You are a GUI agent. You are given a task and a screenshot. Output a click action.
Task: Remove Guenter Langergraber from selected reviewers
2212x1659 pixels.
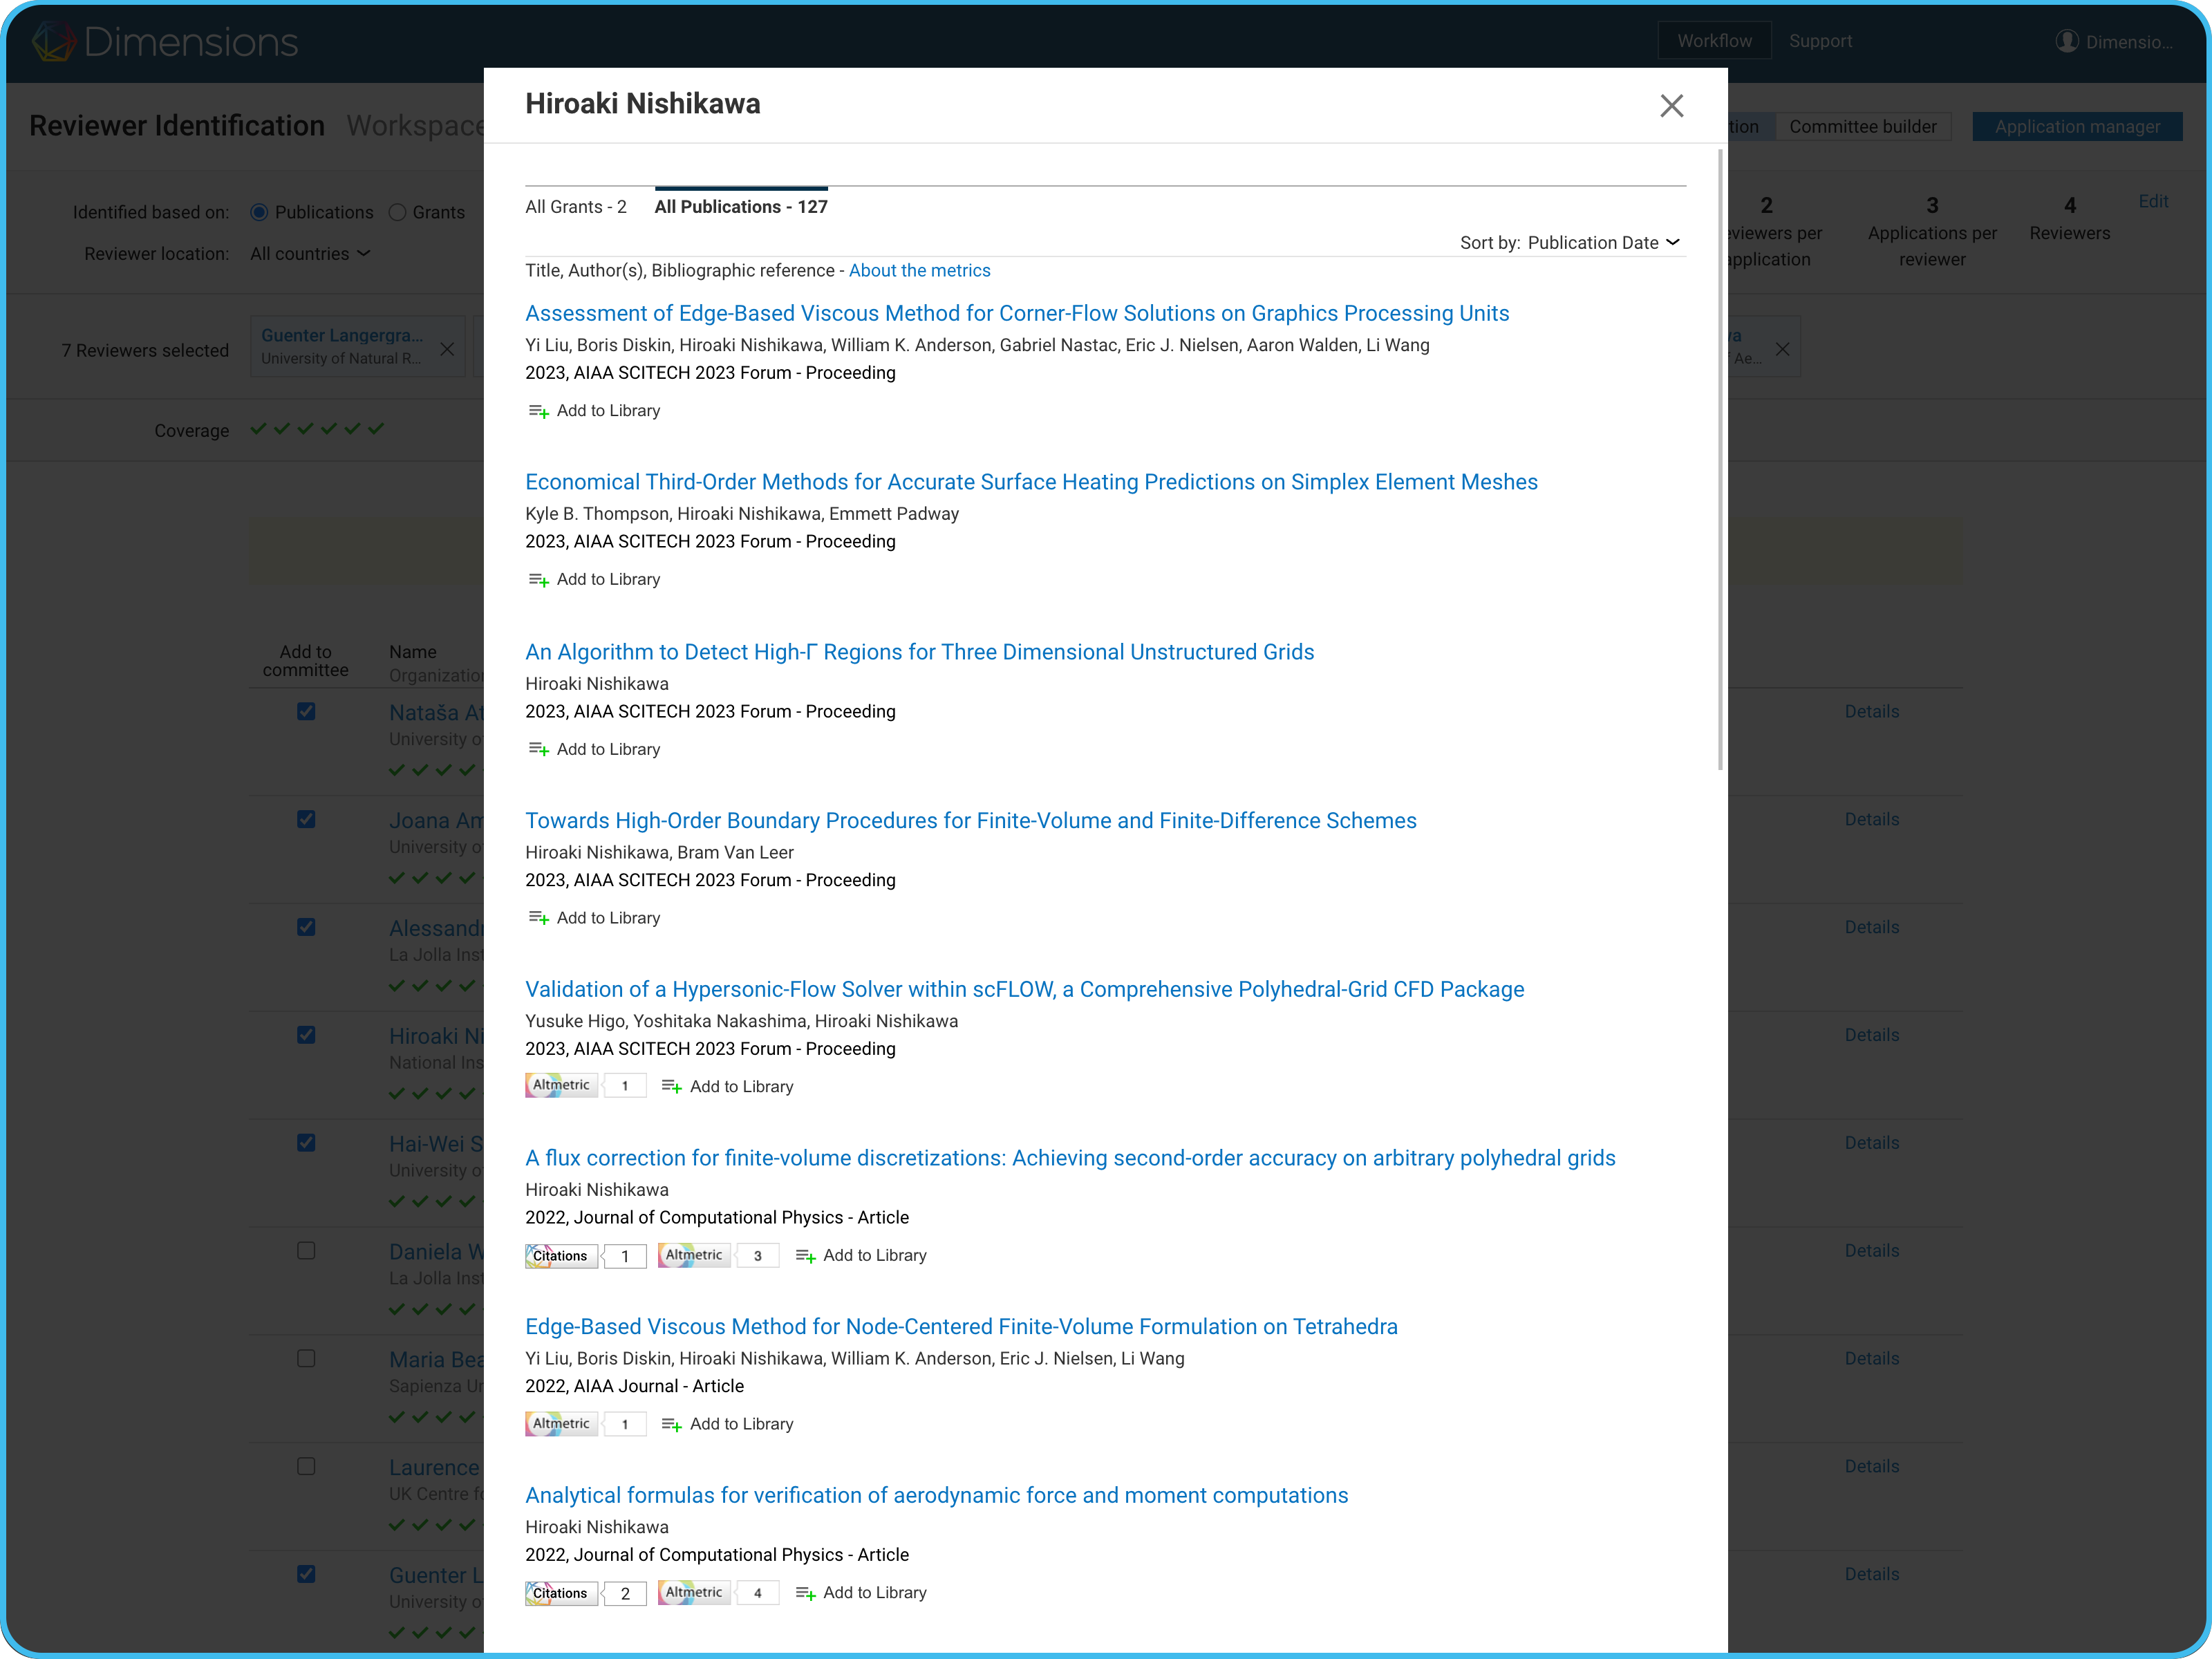(x=447, y=349)
